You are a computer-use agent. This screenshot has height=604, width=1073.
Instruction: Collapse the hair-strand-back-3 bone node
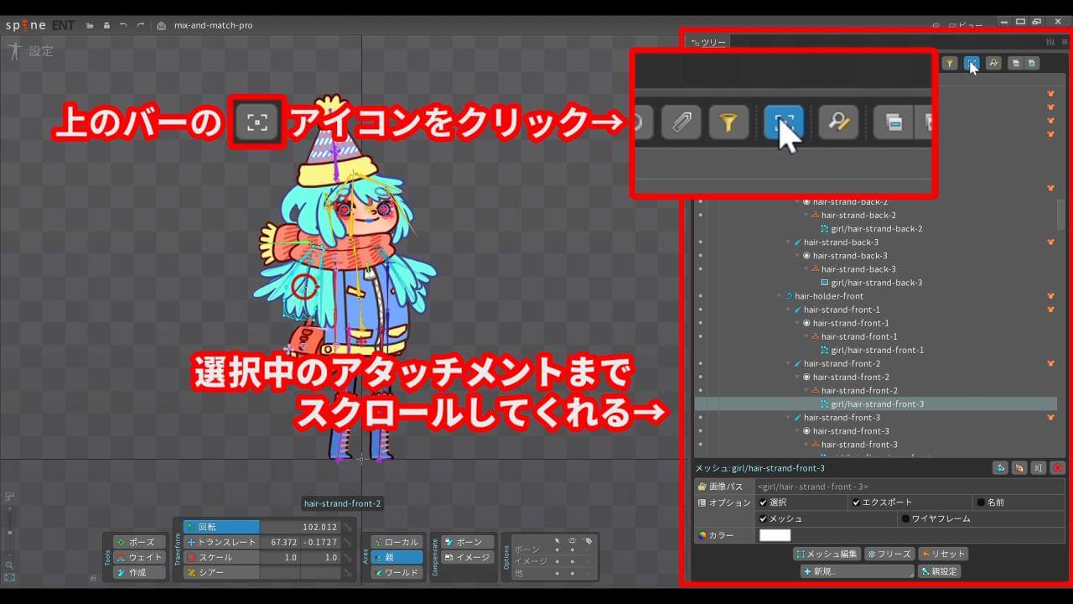pos(788,242)
